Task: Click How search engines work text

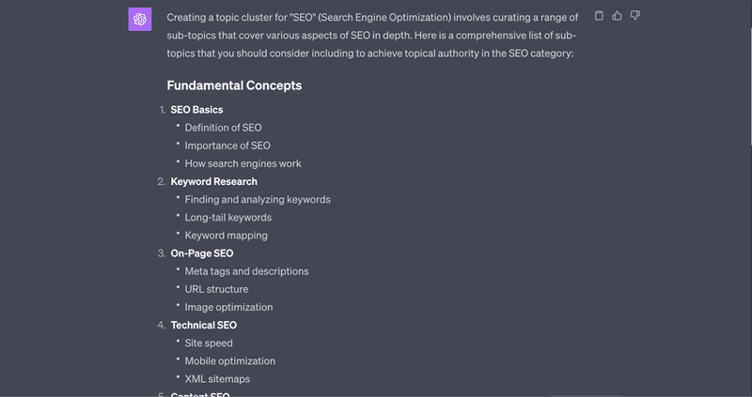Action: point(243,164)
